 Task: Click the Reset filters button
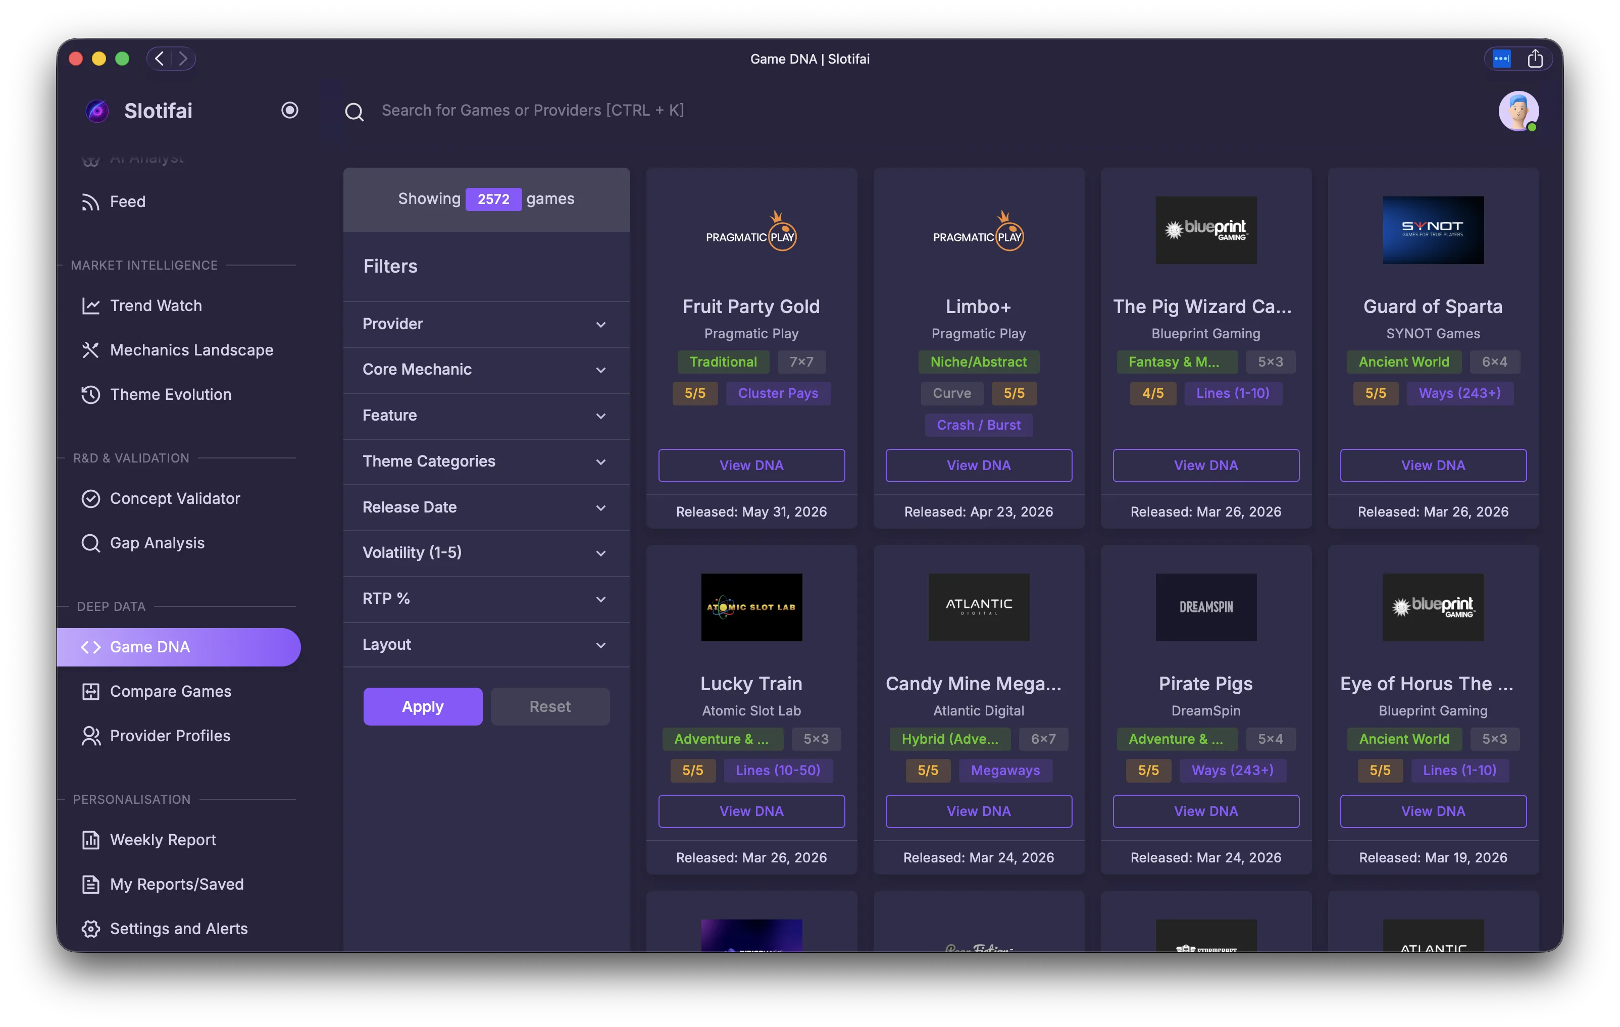[x=549, y=706]
